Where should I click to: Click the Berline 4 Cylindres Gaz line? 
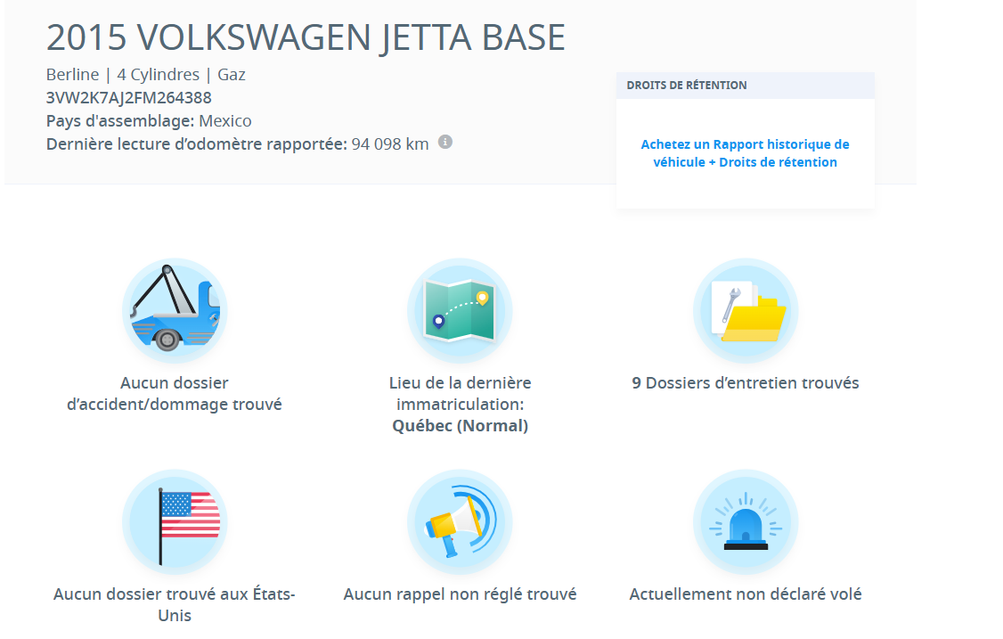[x=146, y=75]
